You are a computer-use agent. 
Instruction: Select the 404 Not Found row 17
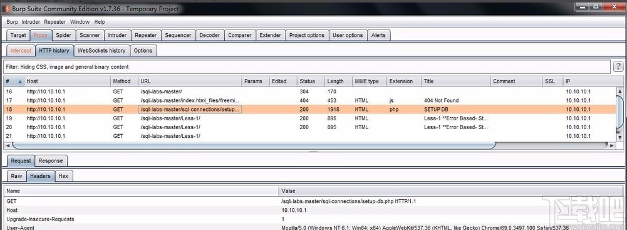(310, 100)
